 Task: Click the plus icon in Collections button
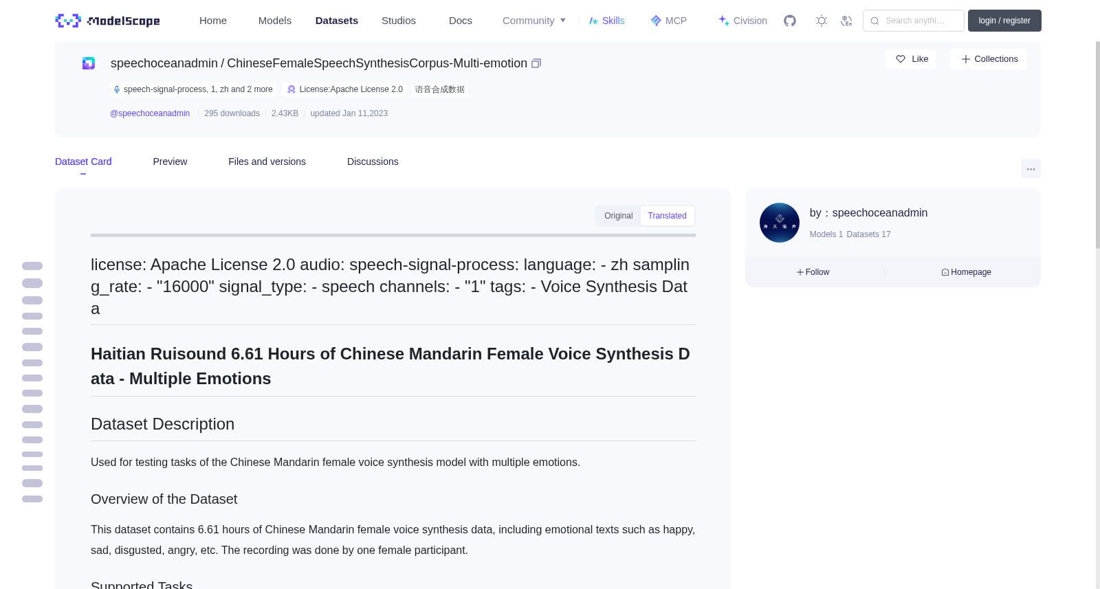(x=965, y=59)
